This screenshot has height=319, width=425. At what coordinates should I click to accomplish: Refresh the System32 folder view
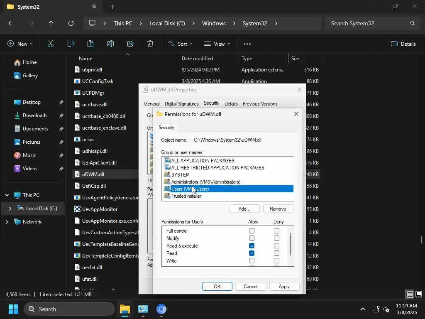tap(71, 23)
